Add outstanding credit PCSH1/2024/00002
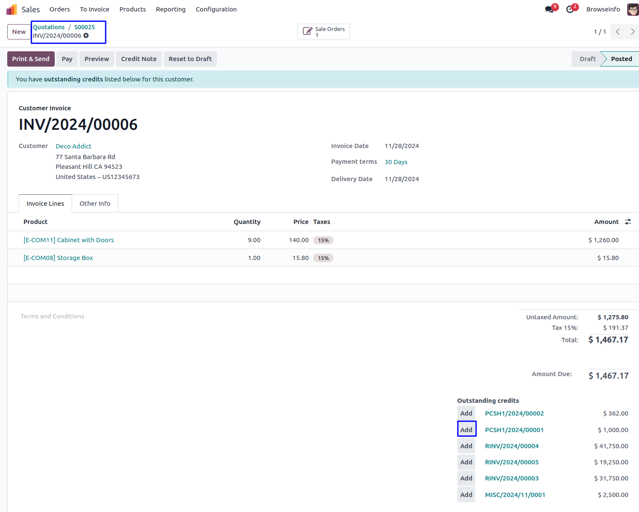This screenshot has width=639, height=512. coord(466,414)
